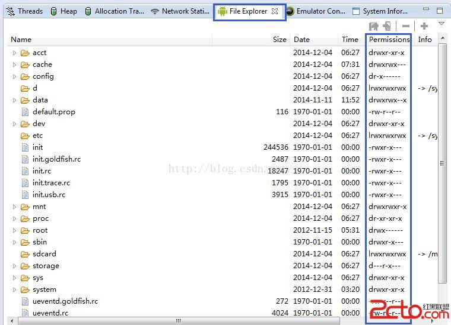Click the horizontal scrollbar thumb
This screenshot has height=325, width=451.
(x=179, y=321)
